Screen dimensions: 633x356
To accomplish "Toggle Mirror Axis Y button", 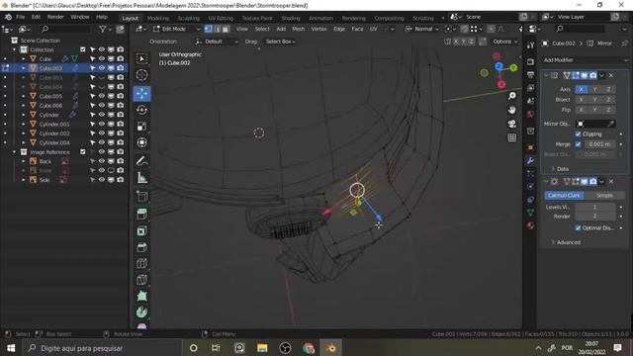I will click(x=594, y=89).
